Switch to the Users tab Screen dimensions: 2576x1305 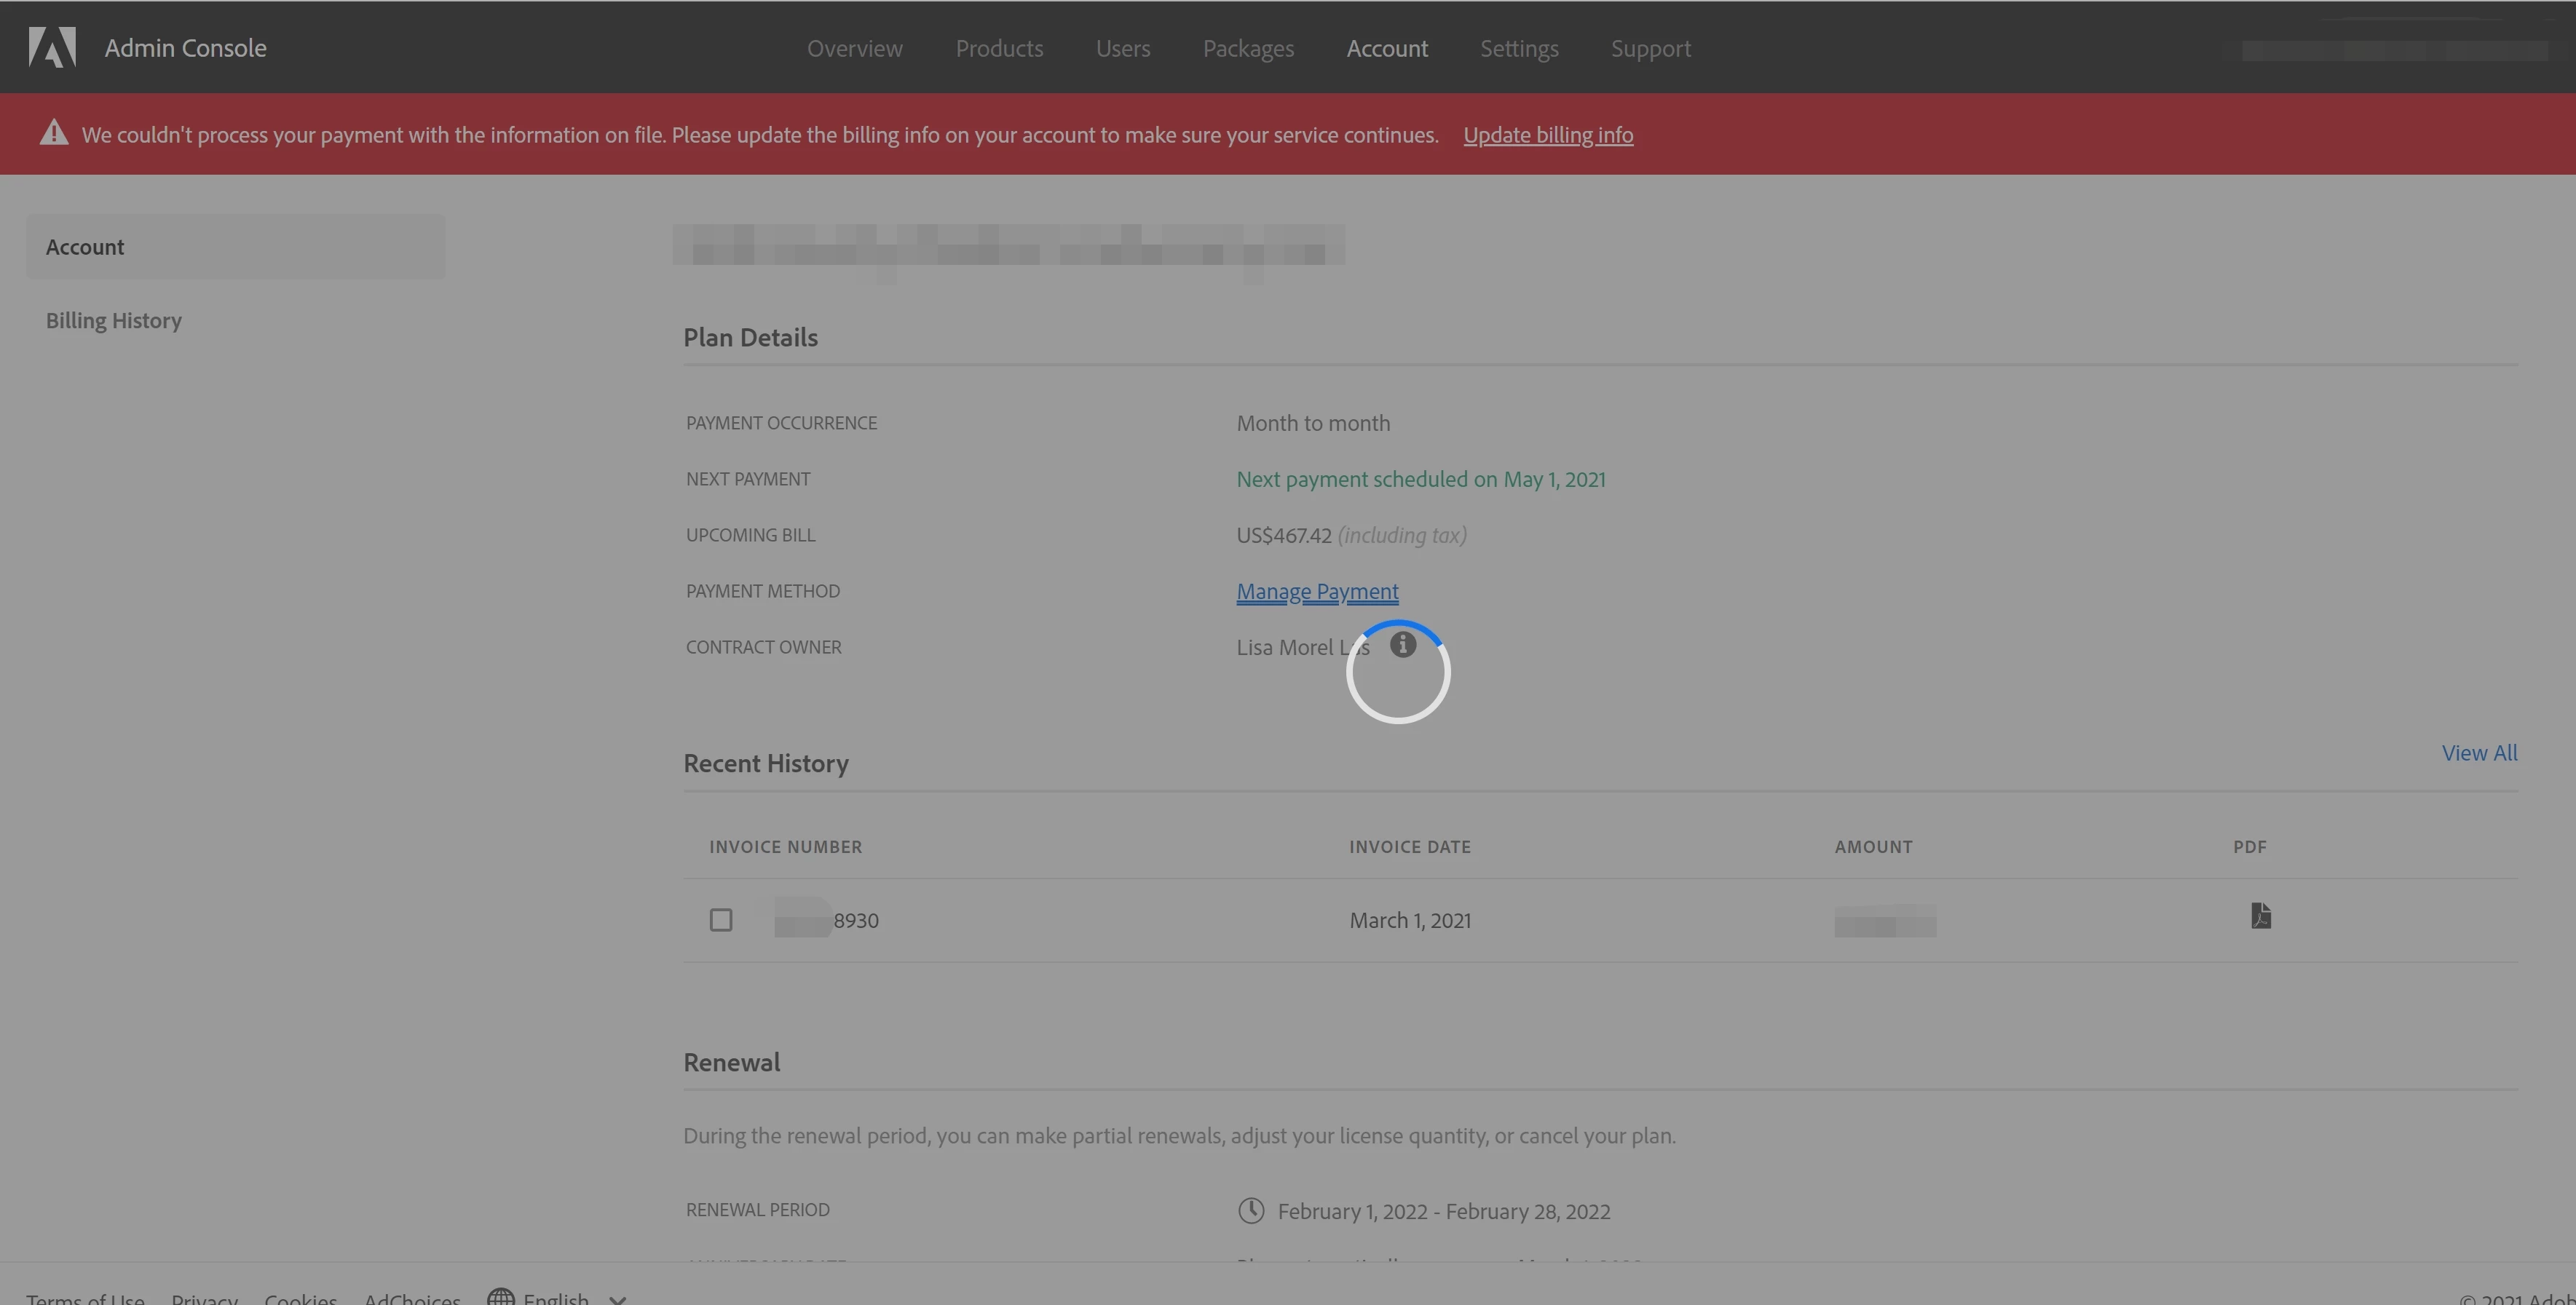(x=1123, y=48)
